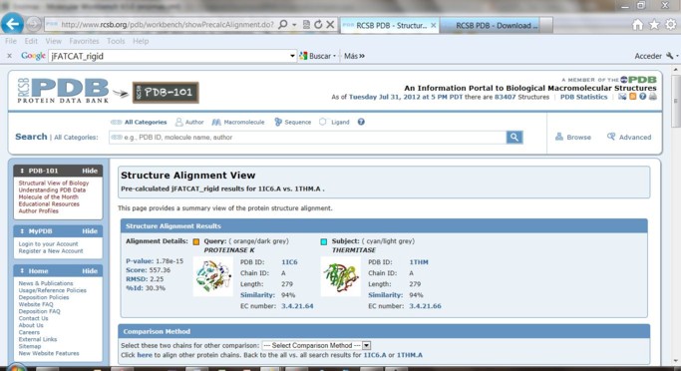Click the PDB-101 chalkboard logo
This screenshot has height=371, width=681.
tap(166, 92)
